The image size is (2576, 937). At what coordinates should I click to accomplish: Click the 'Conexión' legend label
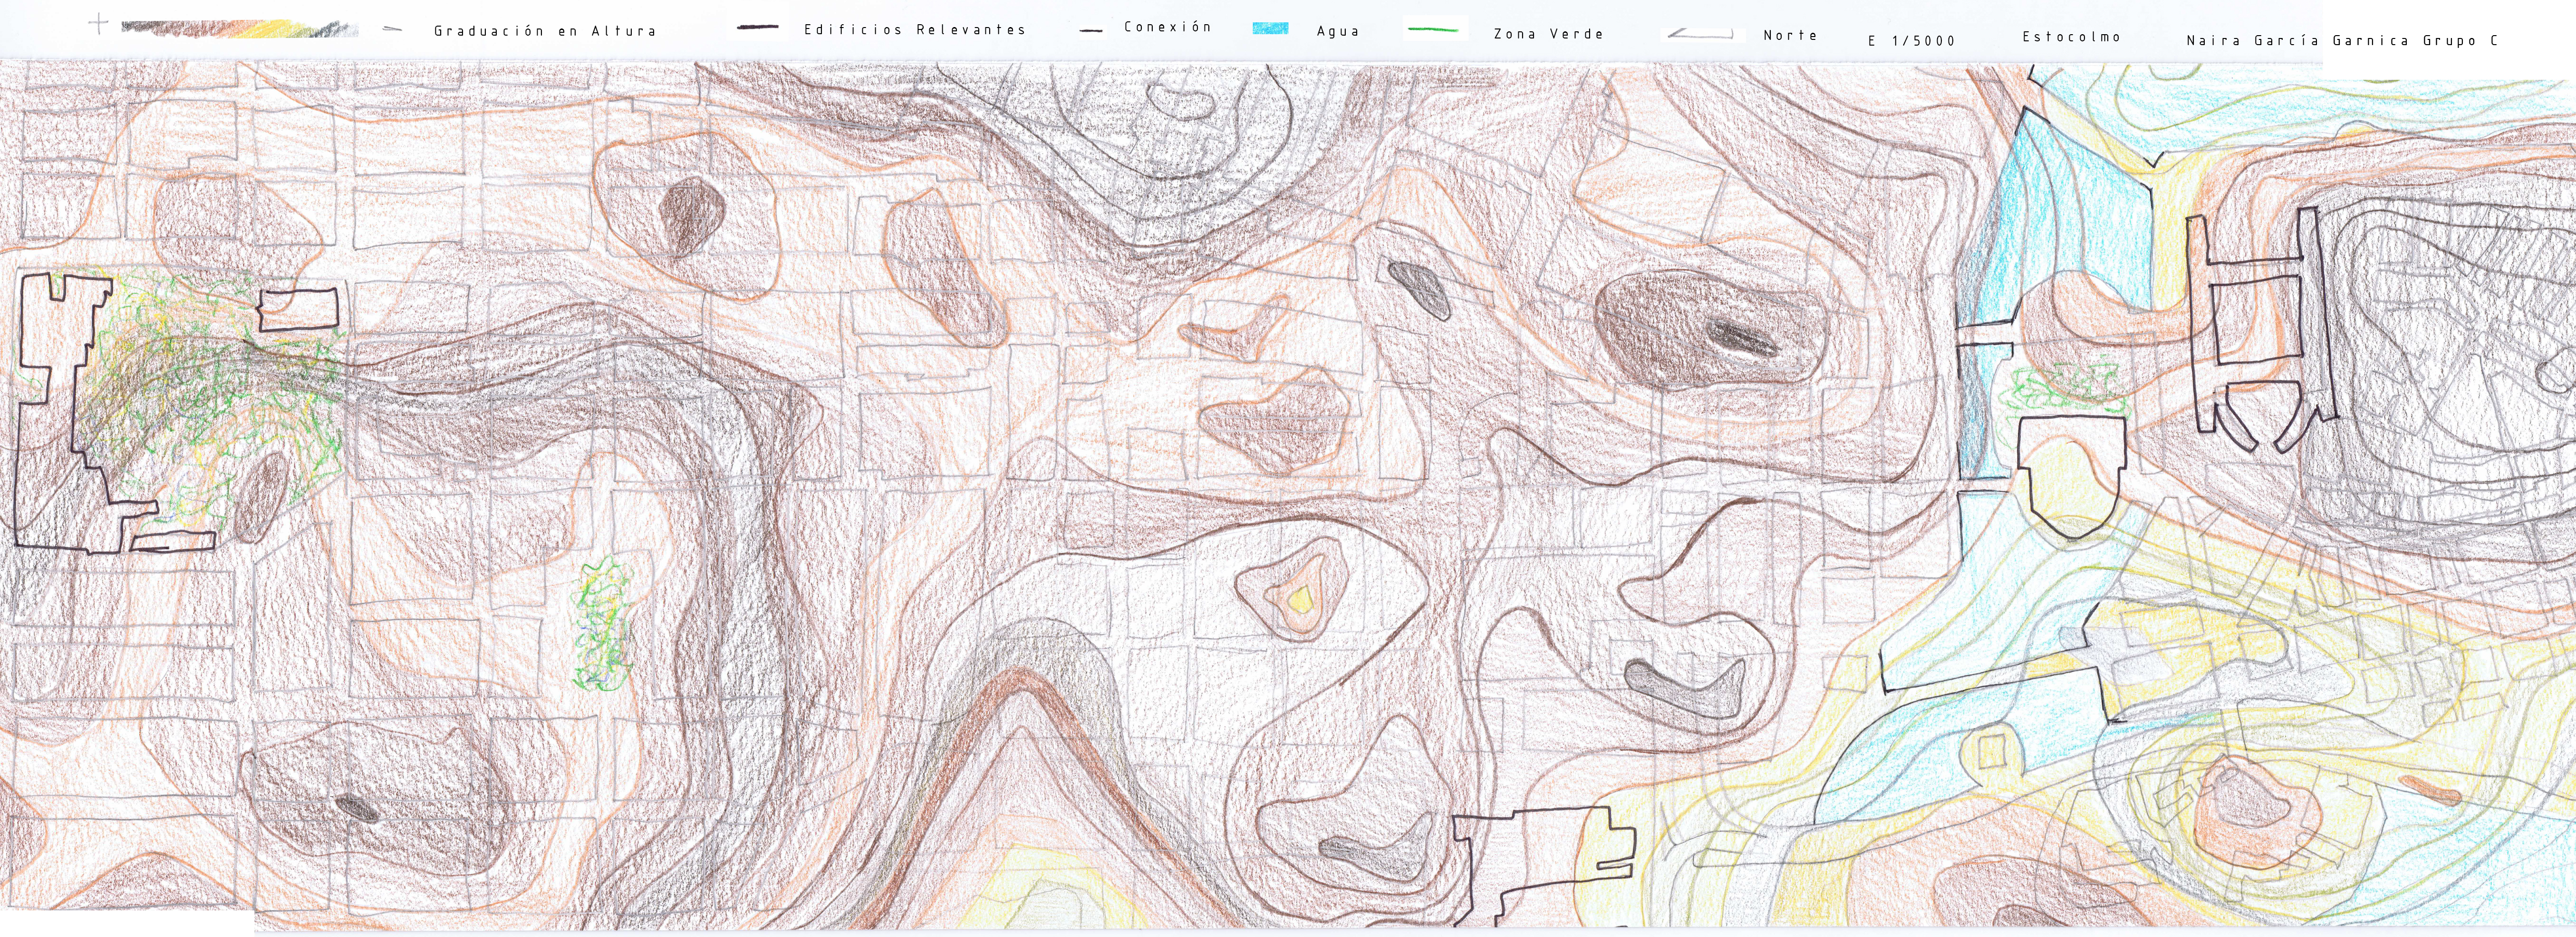click(x=1167, y=26)
